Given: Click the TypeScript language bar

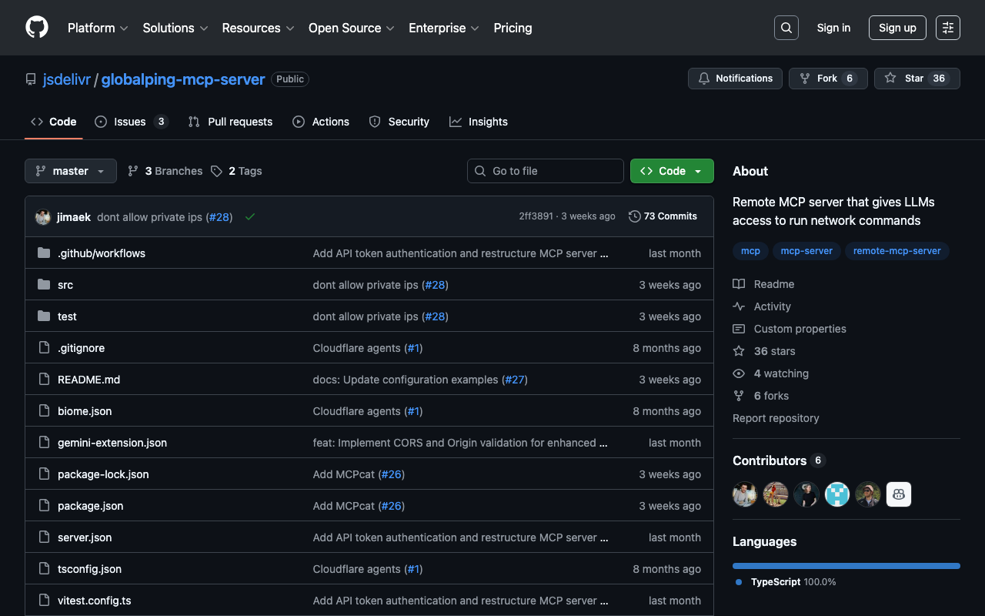Looking at the screenshot, I should (x=846, y=566).
